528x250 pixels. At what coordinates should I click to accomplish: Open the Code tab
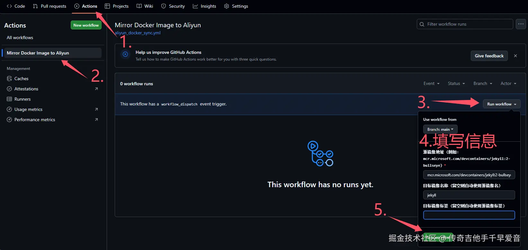(16, 6)
